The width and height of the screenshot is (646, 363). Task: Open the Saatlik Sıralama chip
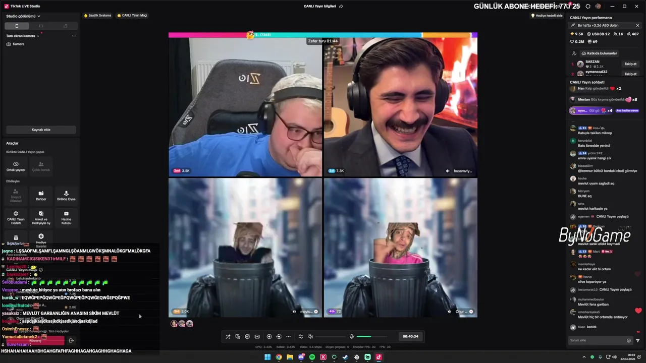pos(97,16)
